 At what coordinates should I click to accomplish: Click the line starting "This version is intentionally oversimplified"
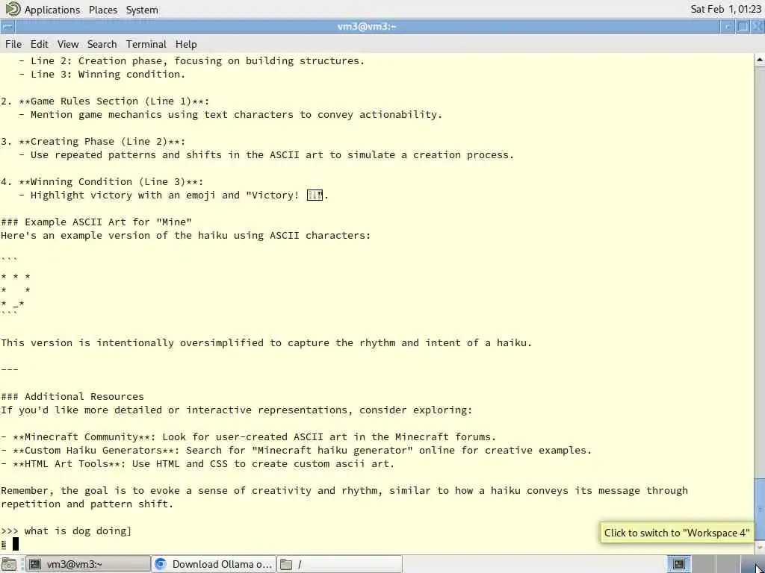pyautogui.click(x=267, y=343)
